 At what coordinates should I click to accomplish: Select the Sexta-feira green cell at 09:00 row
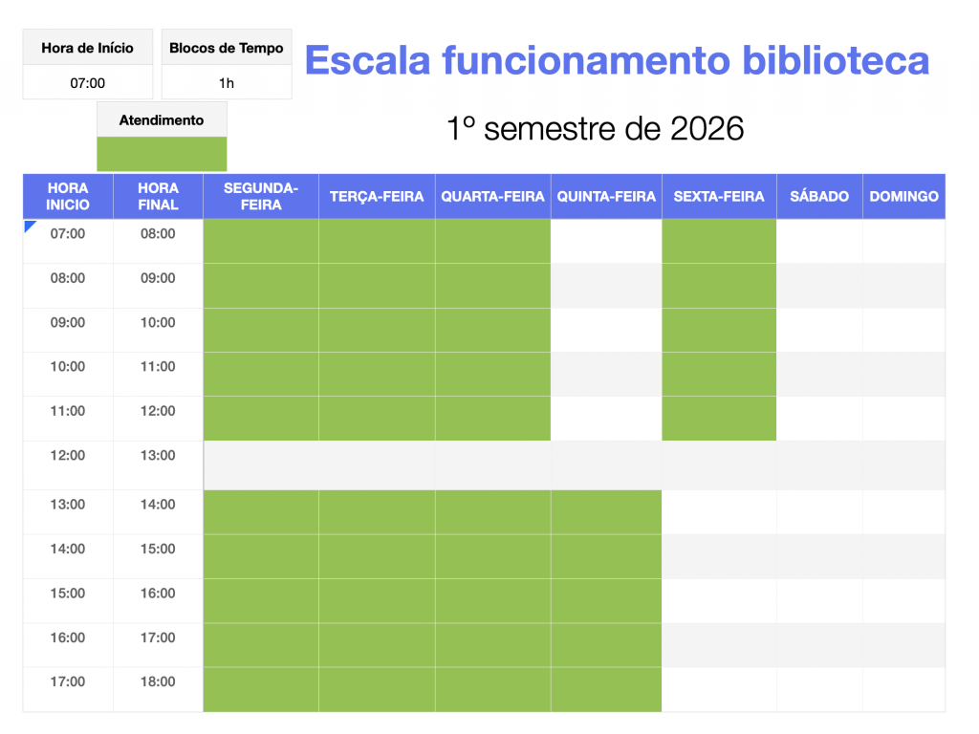click(x=719, y=330)
